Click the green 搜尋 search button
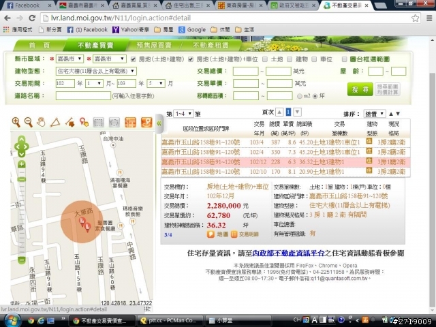Image resolution: width=436 pixels, height=327 pixels. pos(360,89)
